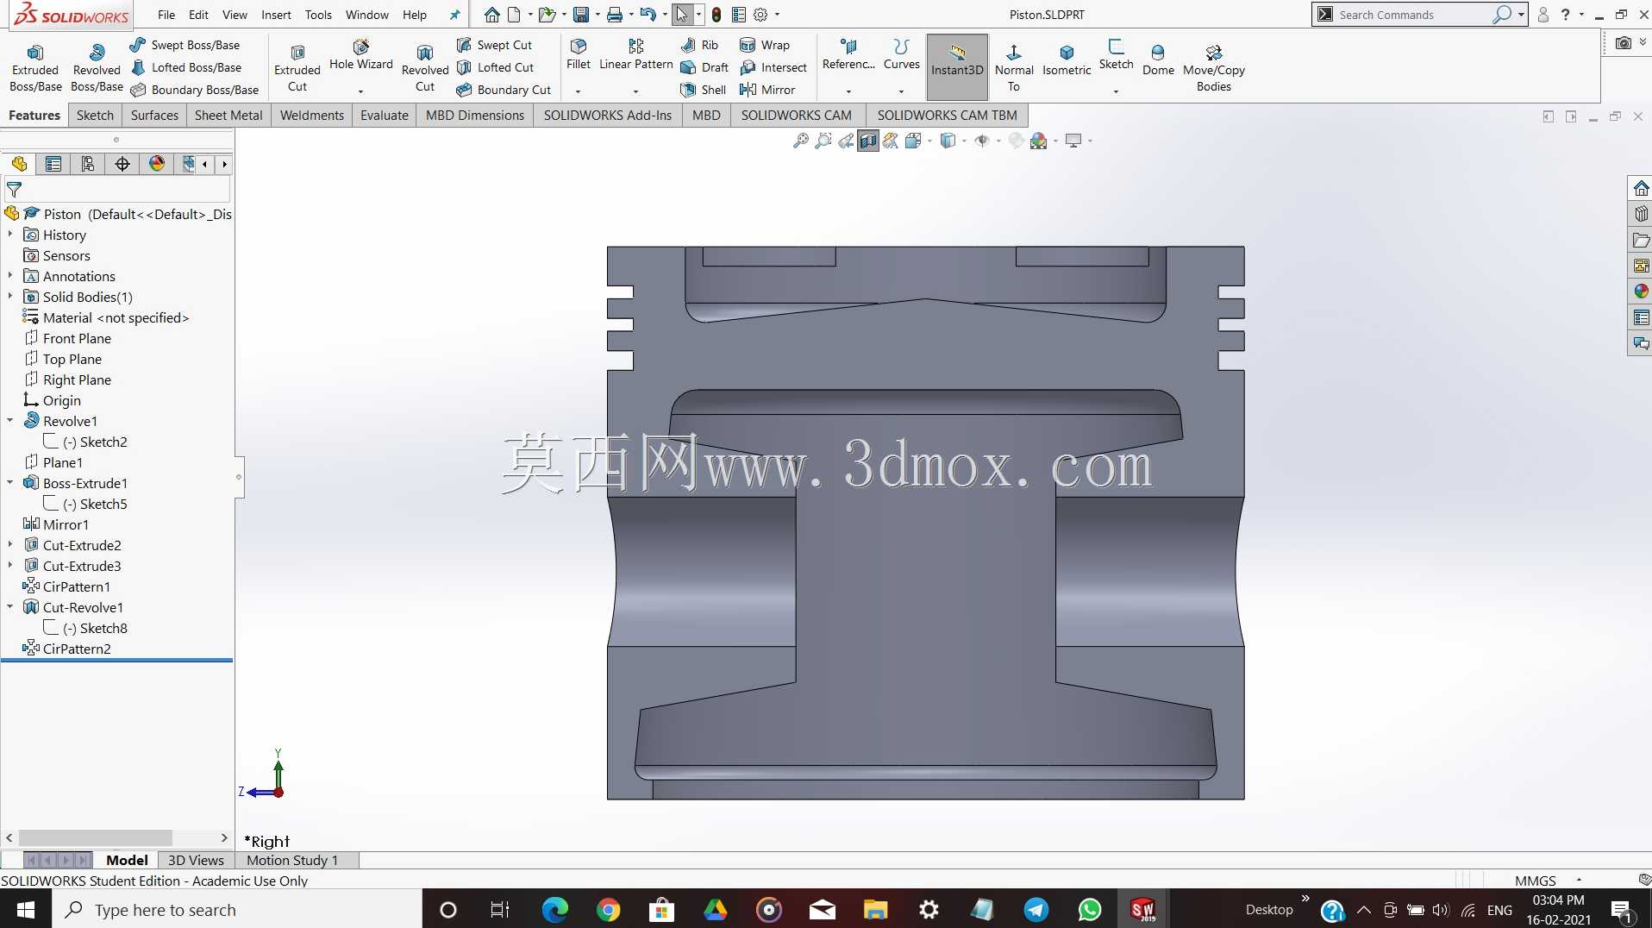Open the DisplayManager tab icon

(x=157, y=164)
